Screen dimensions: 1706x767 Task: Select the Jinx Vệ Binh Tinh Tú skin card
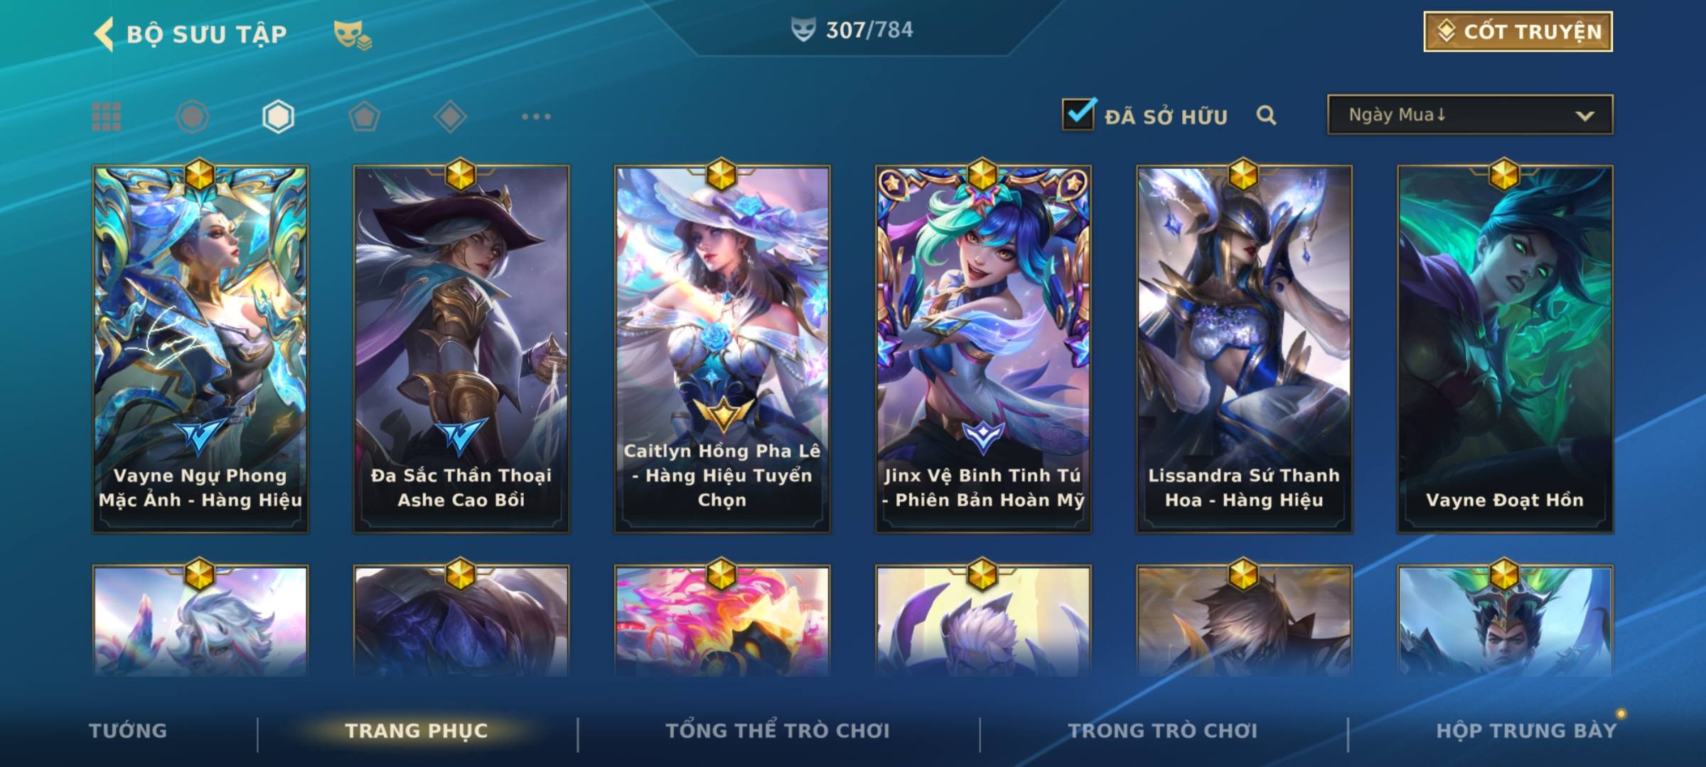pyautogui.click(x=983, y=349)
